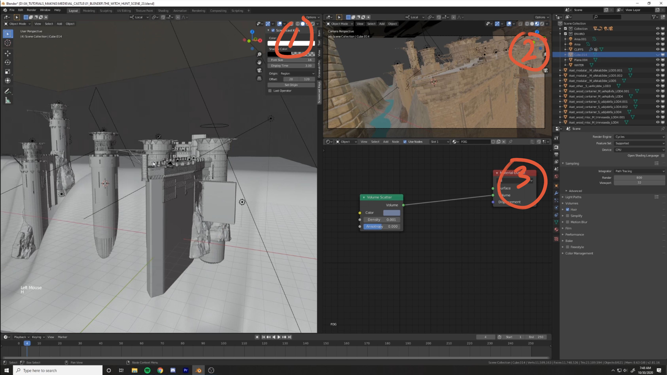667x375 pixels.
Task: Unlink the FOG material with X icon
Action: 504,142
